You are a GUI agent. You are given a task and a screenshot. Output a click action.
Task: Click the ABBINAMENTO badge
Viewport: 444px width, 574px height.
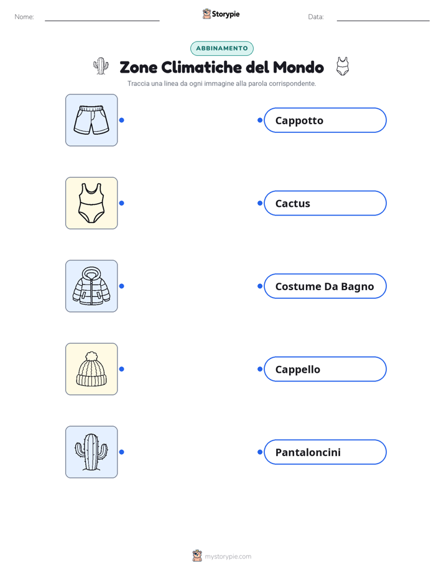(x=222, y=48)
